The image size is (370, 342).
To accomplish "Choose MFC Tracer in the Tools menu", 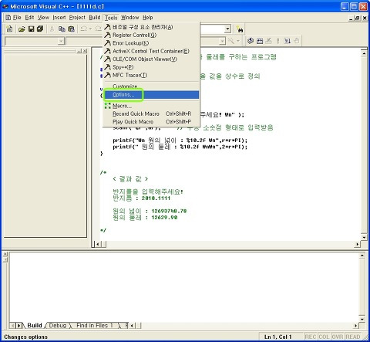I will pyautogui.click(x=151, y=75).
